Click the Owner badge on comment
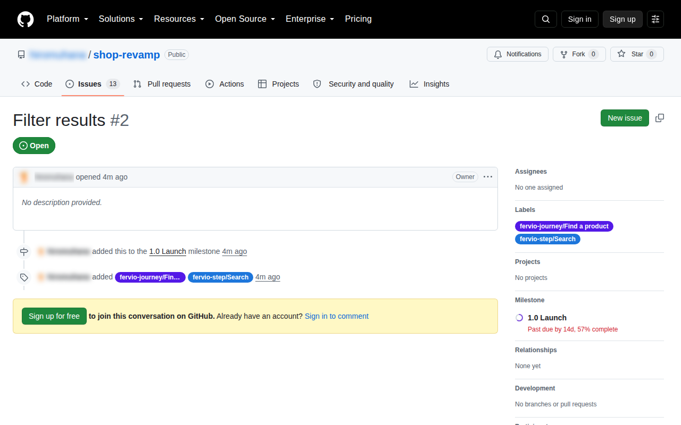The image size is (681, 425). tap(465, 177)
